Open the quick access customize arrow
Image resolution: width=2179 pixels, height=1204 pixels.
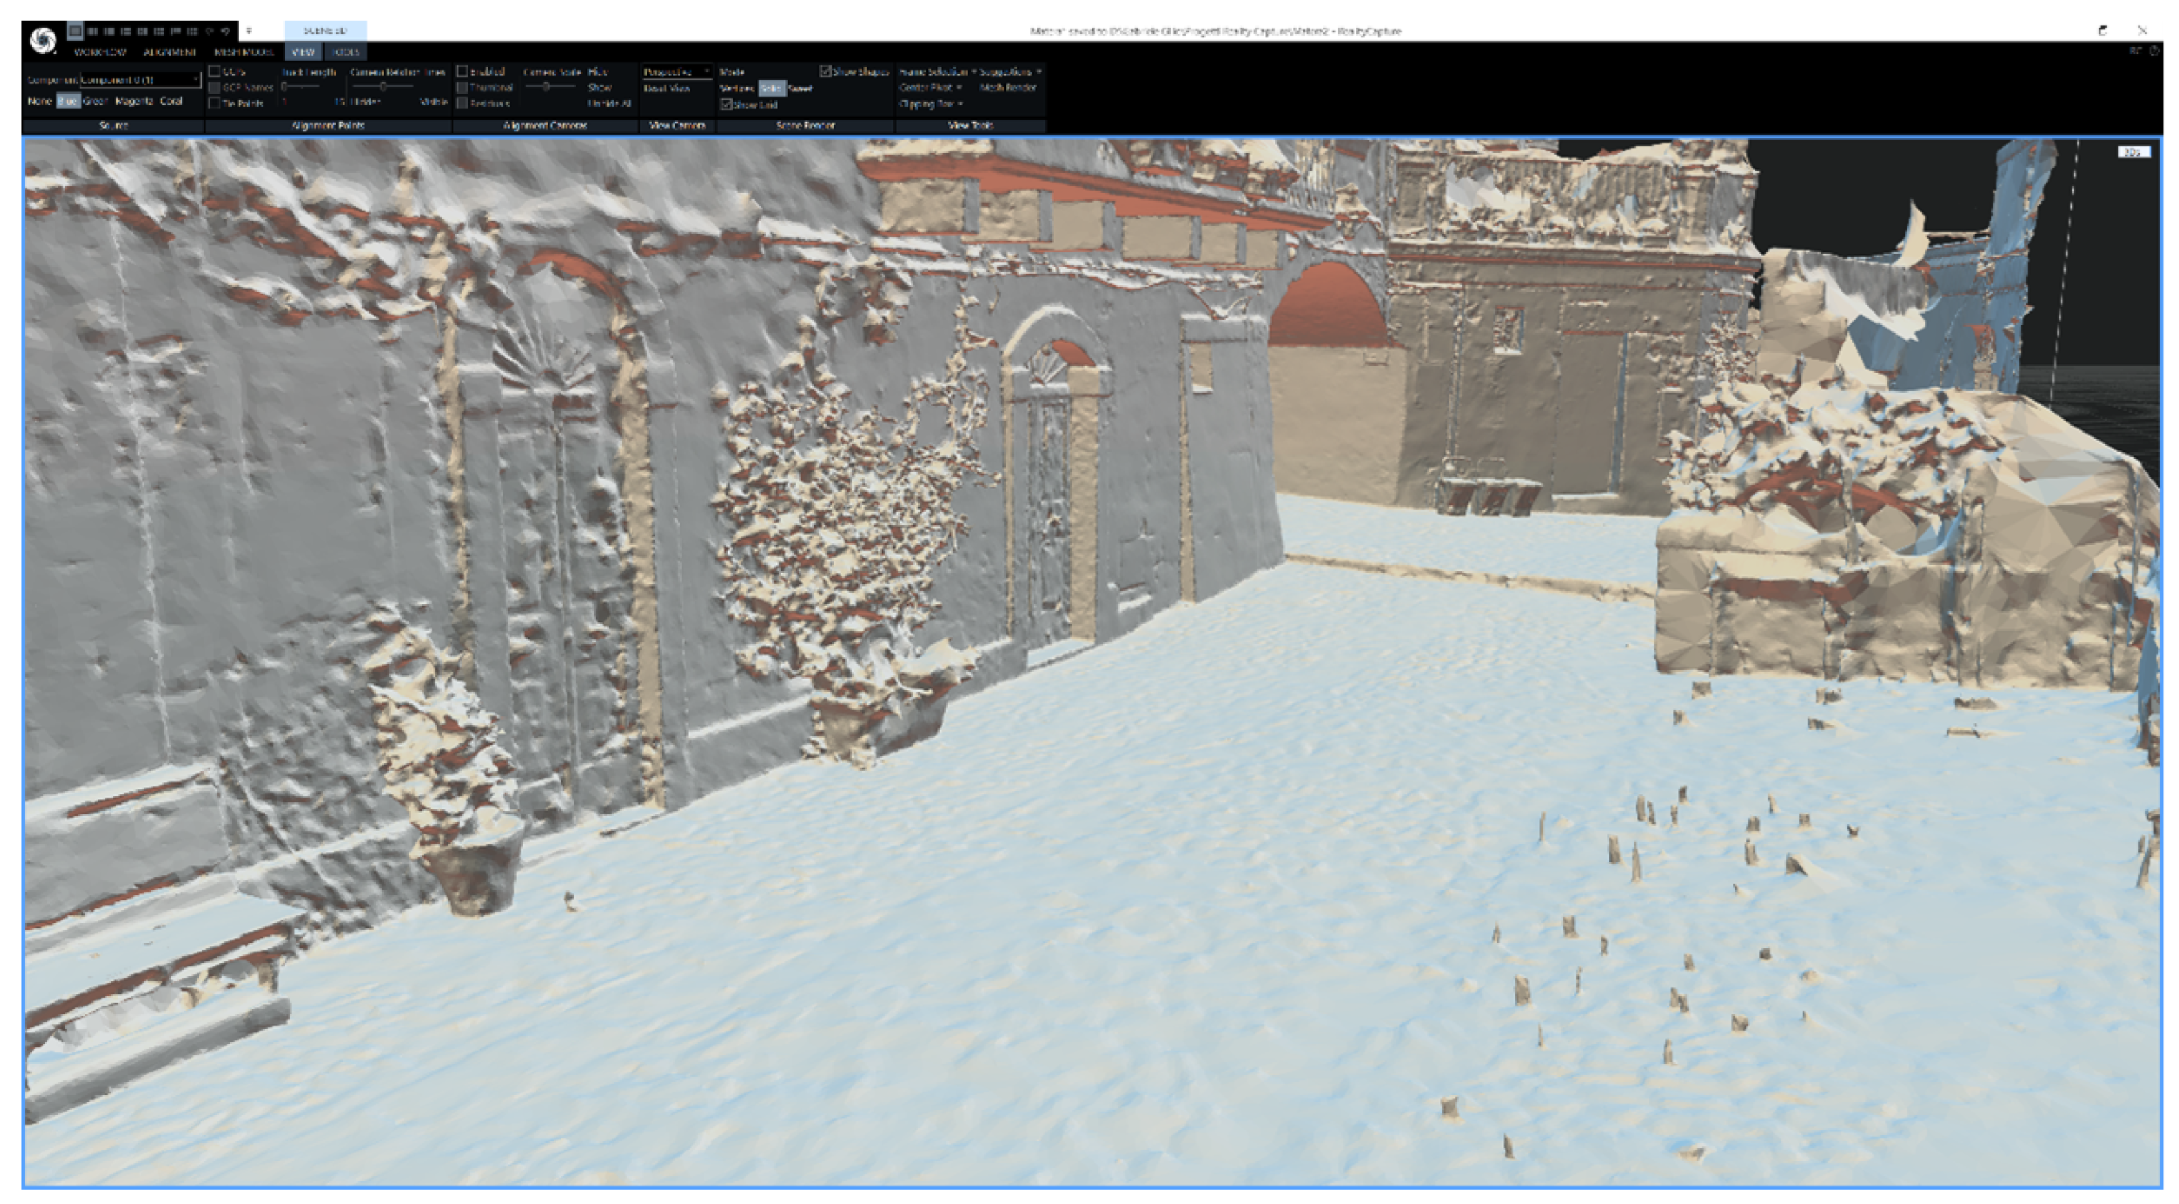tap(249, 30)
